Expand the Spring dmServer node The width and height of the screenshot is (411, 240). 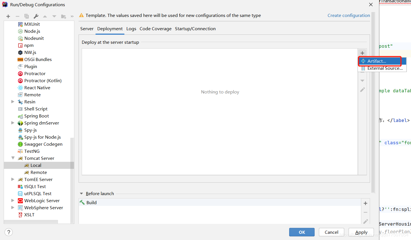pos(13,123)
